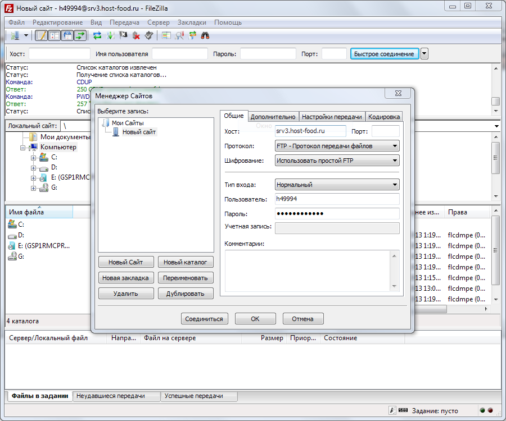Open quick connect history dropdown arrow

(424, 54)
